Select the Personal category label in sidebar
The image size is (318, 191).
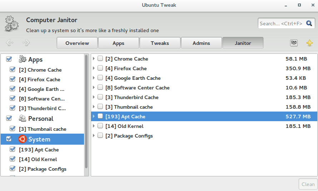[41, 119]
